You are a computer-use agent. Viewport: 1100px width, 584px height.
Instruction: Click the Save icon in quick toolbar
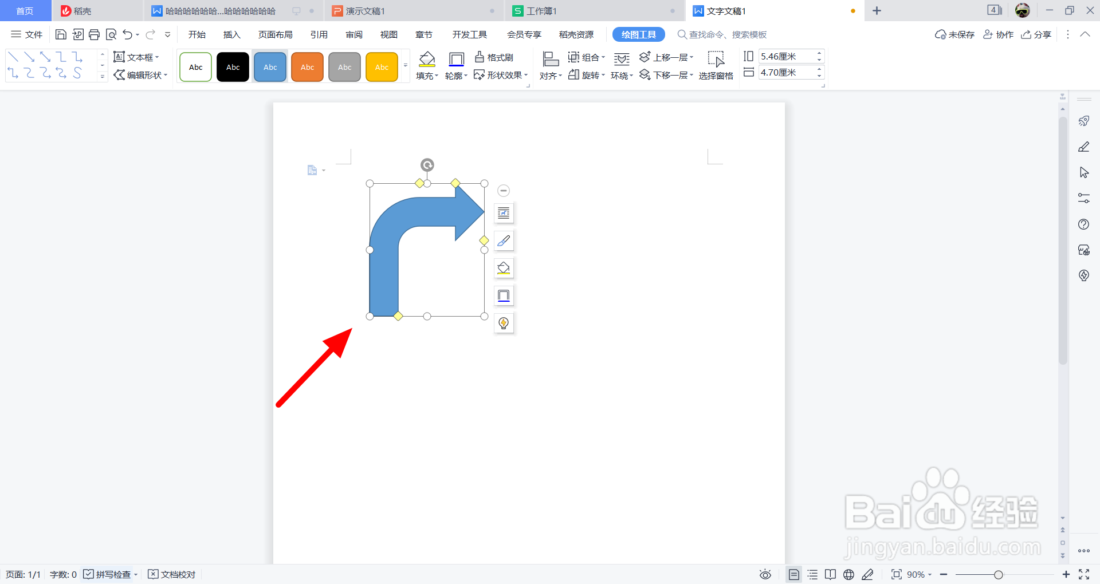[61, 35]
